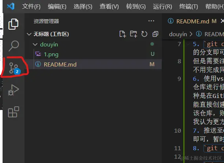Open the Explorer view in activity bar
224x163 pixels.
(x=13, y=24)
